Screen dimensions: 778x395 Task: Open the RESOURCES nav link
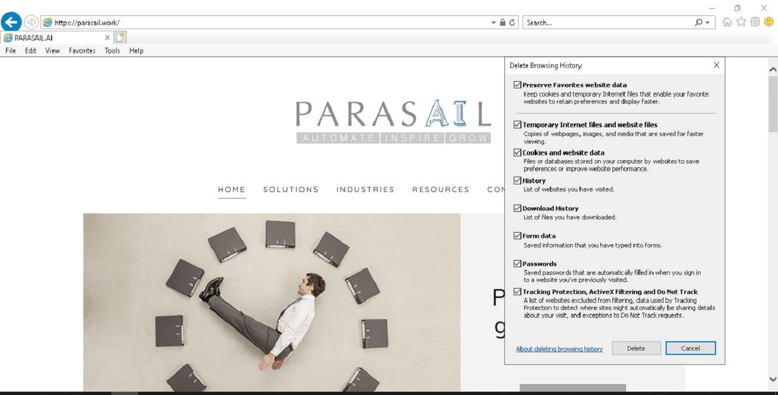(441, 189)
